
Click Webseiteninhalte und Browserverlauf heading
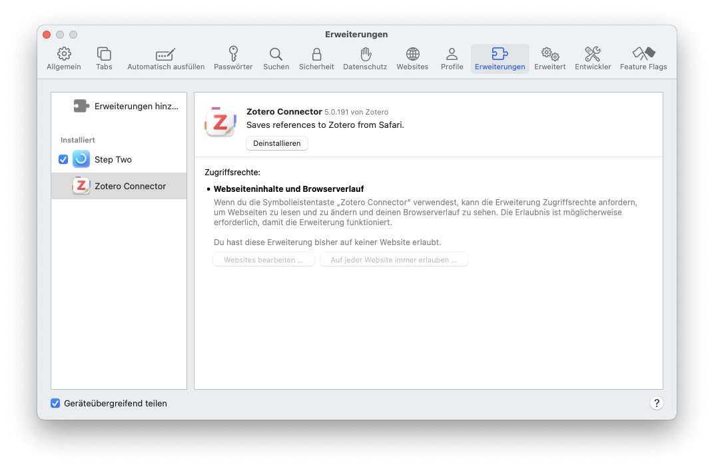click(x=288, y=189)
